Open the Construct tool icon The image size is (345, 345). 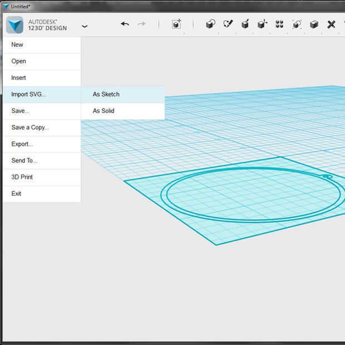245,24
